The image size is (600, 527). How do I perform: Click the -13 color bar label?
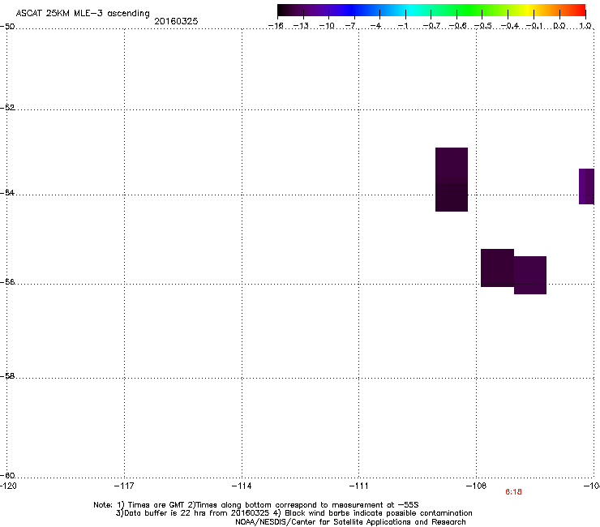click(301, 26)
